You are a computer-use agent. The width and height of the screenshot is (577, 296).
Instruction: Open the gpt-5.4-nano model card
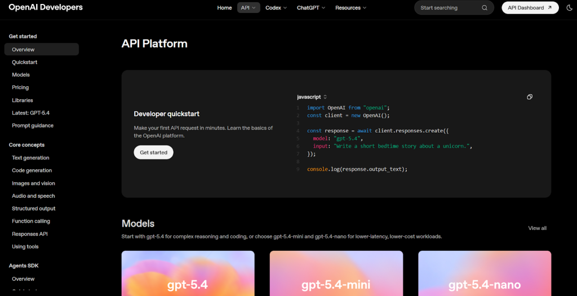(485, 273)
